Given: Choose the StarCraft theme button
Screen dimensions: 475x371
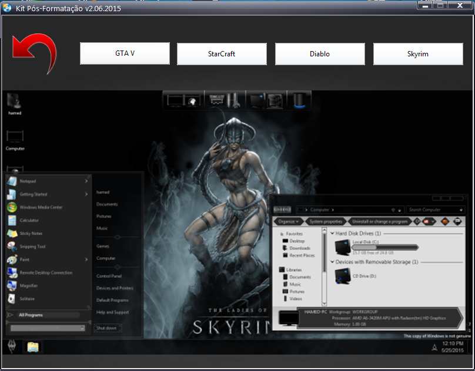Looking at the screenshot, I should (x=222, y=54).
